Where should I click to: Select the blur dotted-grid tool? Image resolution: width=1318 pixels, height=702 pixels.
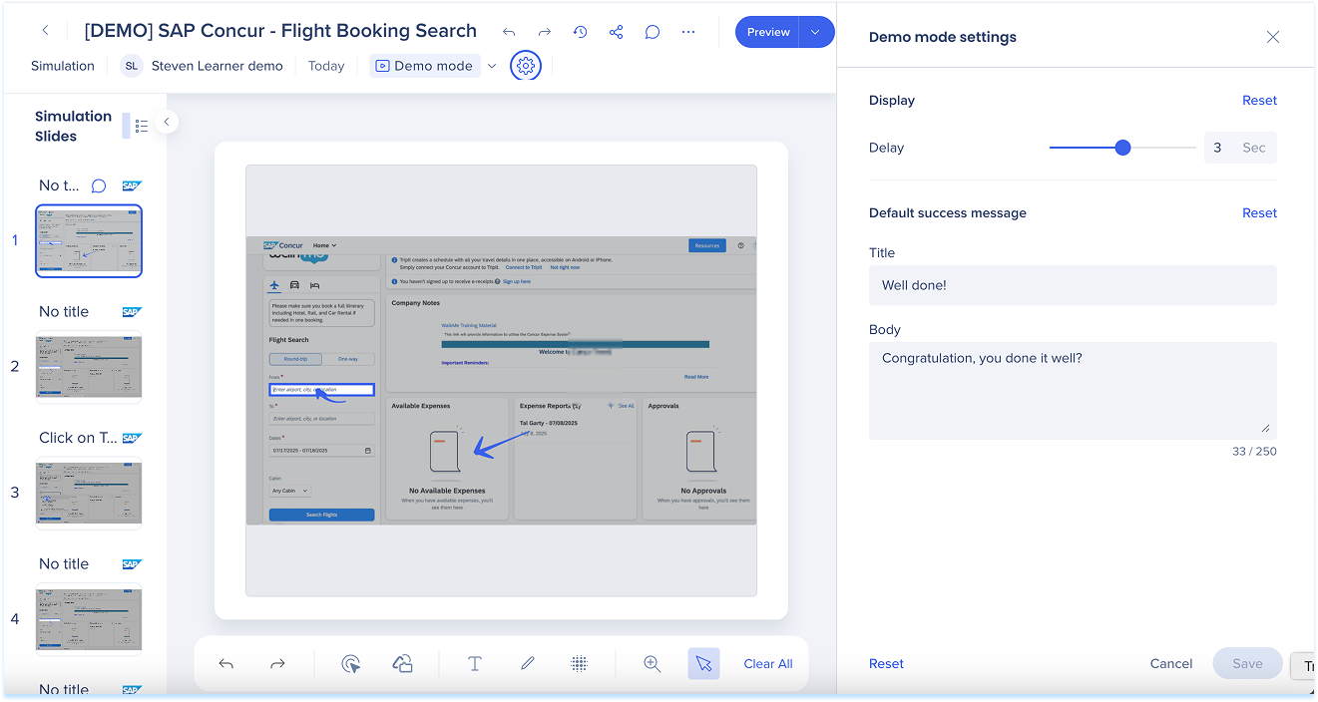point(579,664)
